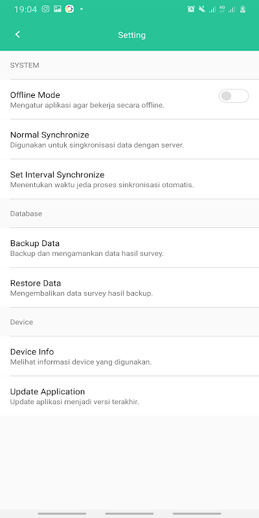Tap the center home navigation bar
This screenshot has width=259, height=518.
click(x=129, y=513)
